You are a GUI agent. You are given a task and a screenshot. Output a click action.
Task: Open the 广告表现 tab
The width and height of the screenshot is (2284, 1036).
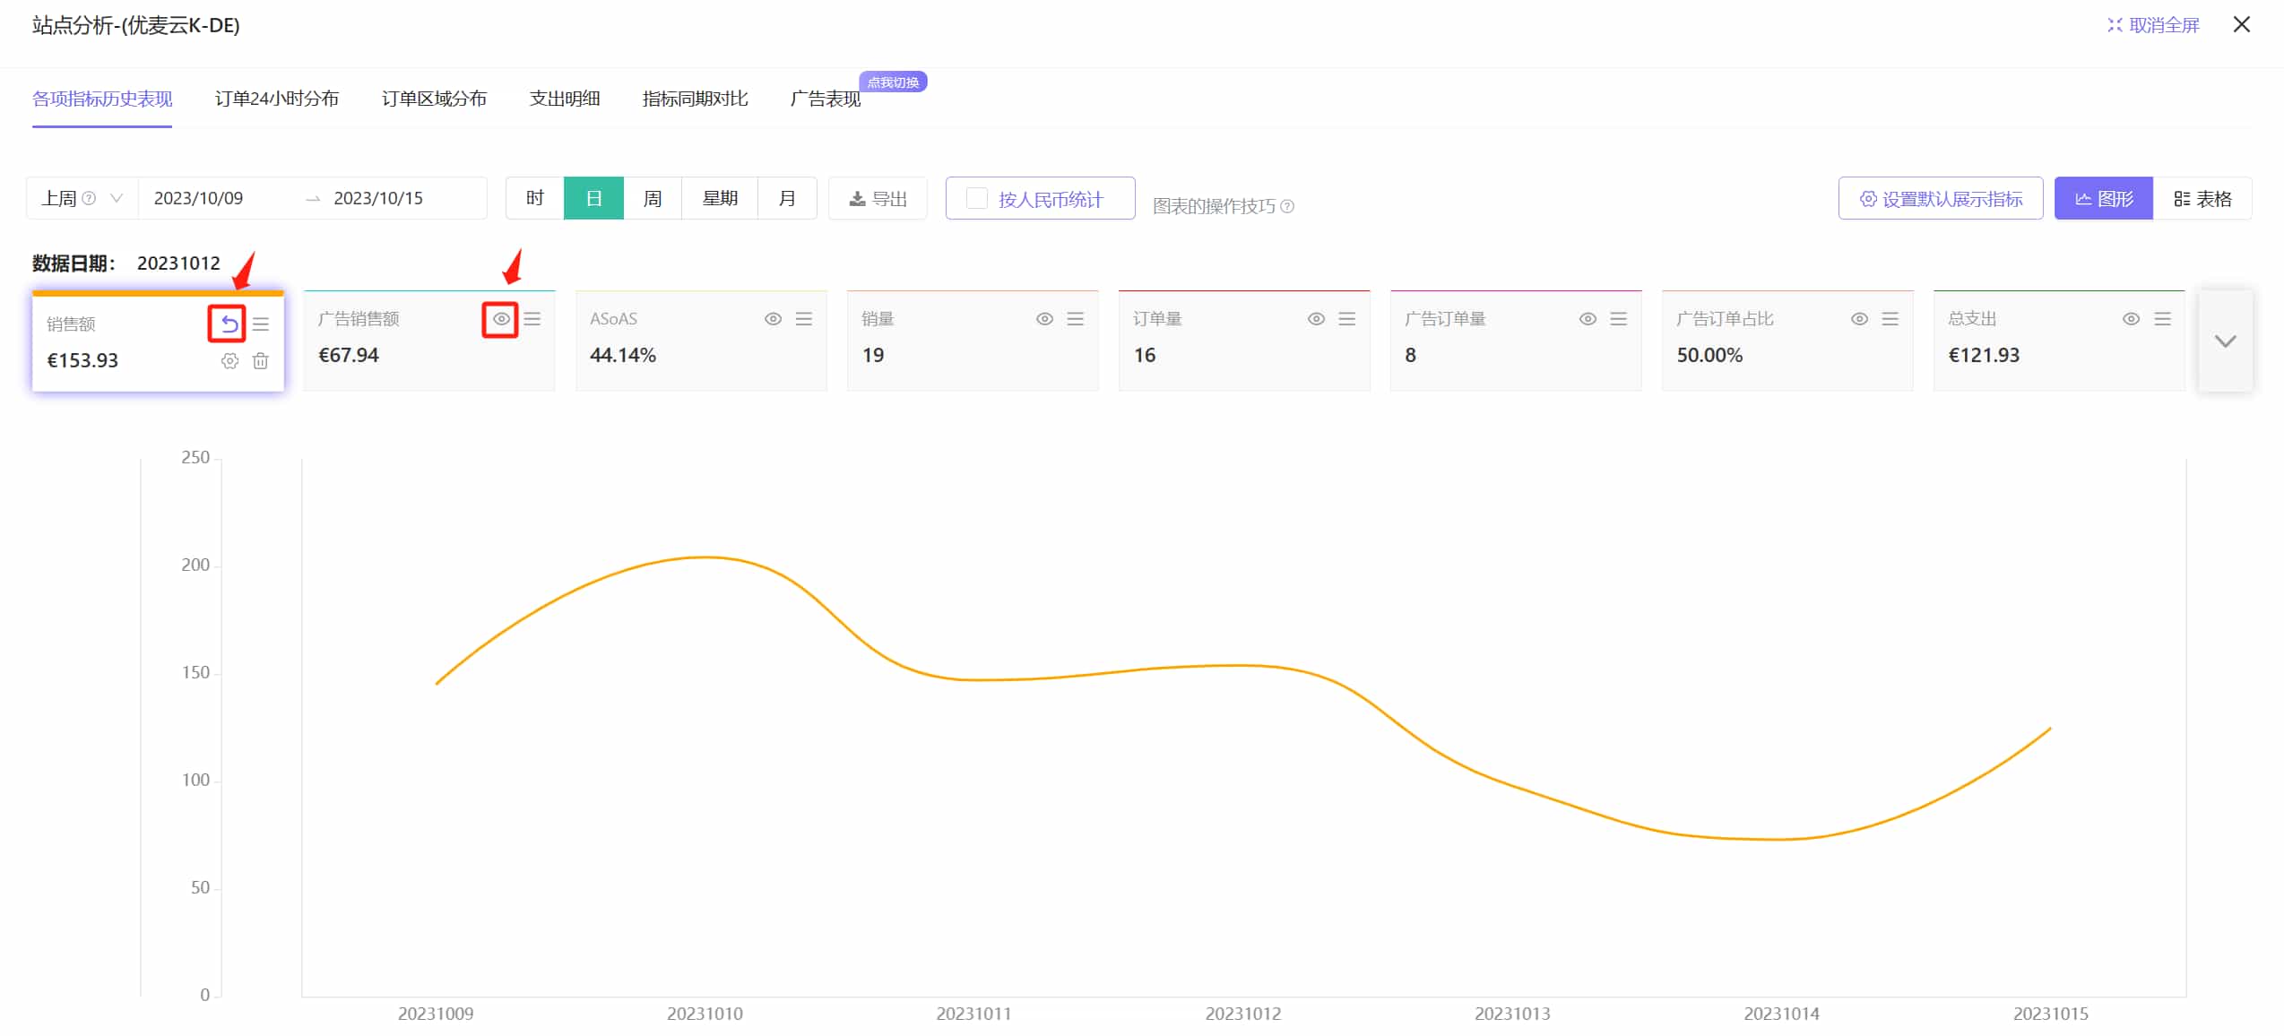pos(826,99)
